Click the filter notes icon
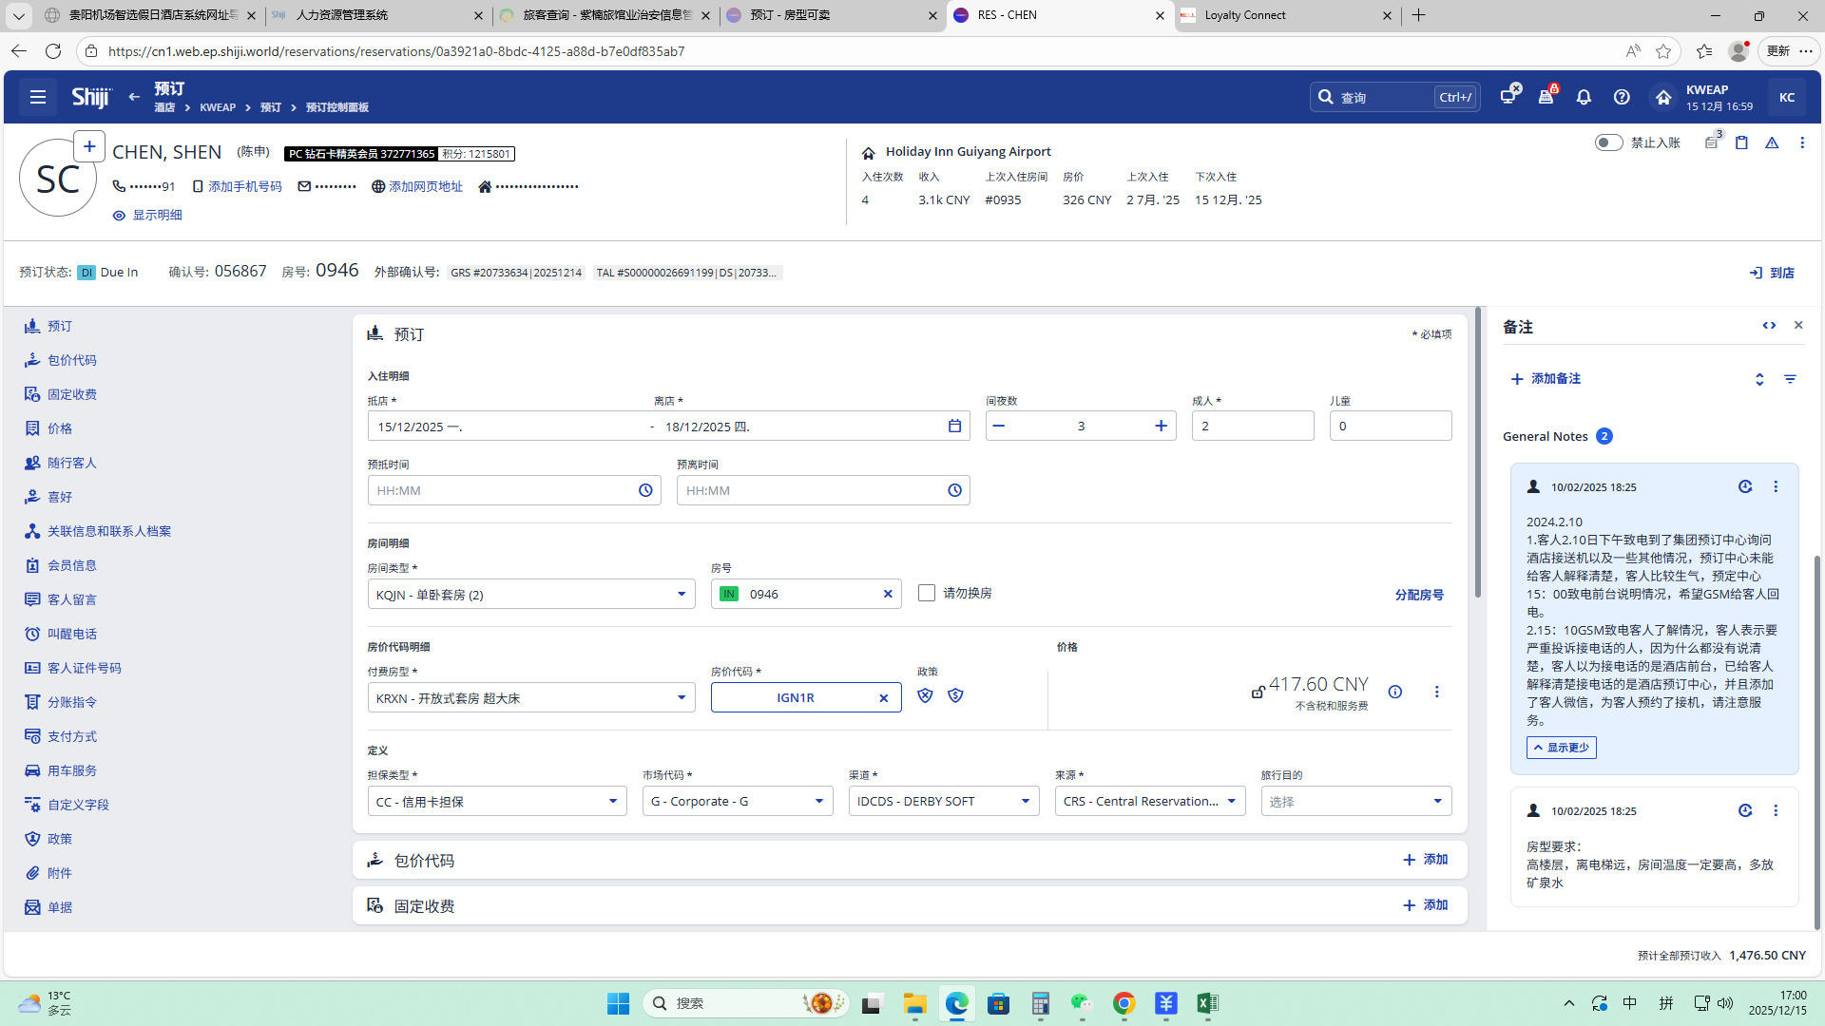Screen dimensions: 1825x1026 (x=1790, y=379)
